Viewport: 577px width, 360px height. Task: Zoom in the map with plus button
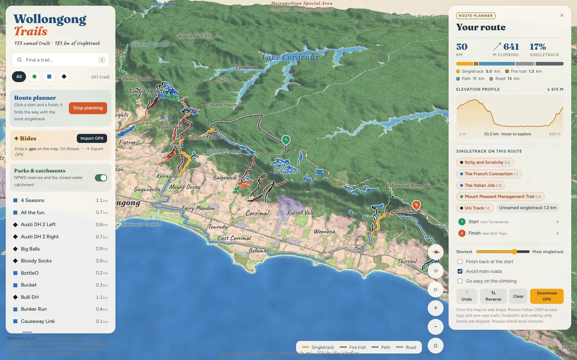(x=436, y=308)
